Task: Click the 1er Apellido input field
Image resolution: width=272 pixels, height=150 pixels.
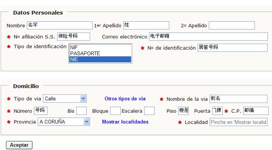Action: click(146, 25)
